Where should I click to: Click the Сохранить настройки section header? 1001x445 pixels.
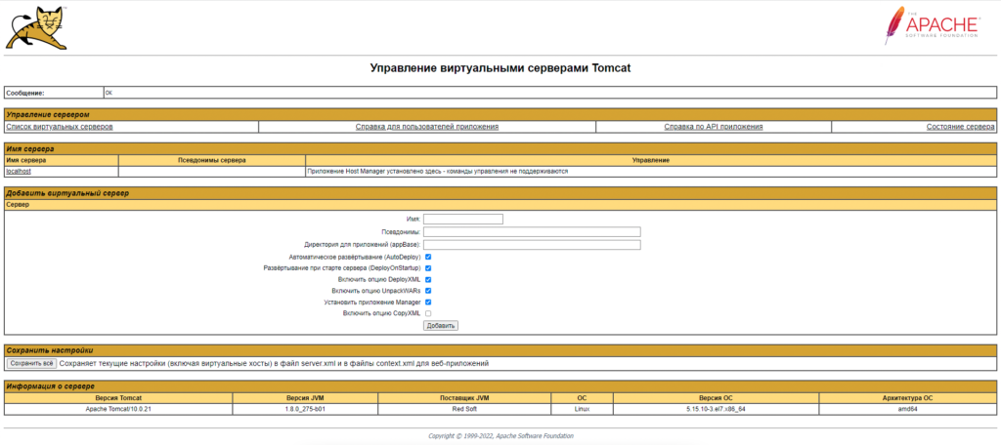coord(500,350)
